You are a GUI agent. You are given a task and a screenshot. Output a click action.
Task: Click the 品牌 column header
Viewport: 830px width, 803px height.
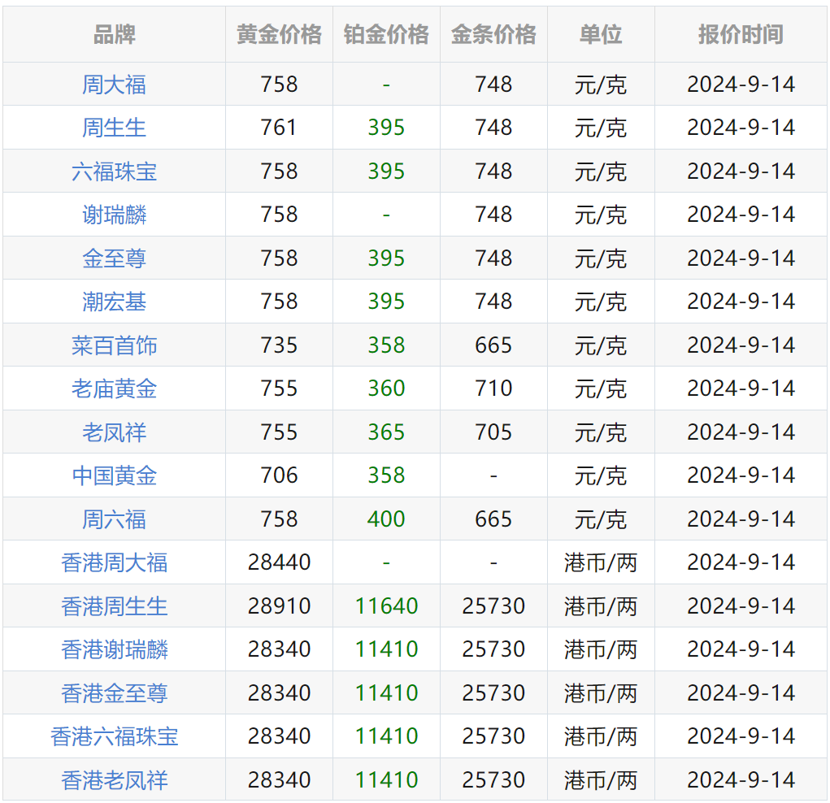112,35
